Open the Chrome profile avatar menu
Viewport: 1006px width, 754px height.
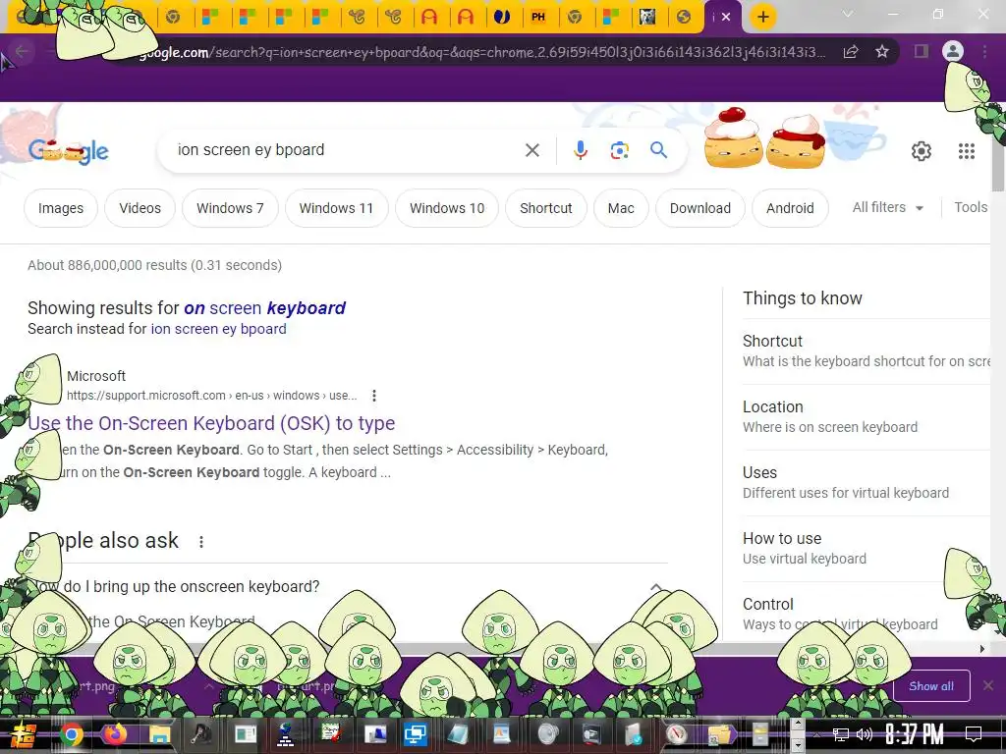point(953,51)
